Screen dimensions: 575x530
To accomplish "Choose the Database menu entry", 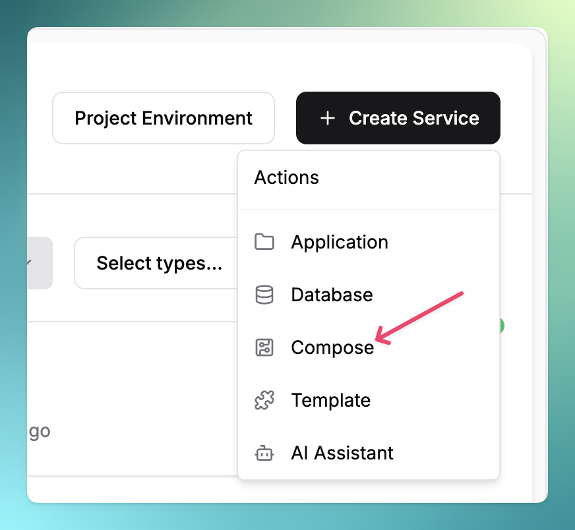I will 332,295.
